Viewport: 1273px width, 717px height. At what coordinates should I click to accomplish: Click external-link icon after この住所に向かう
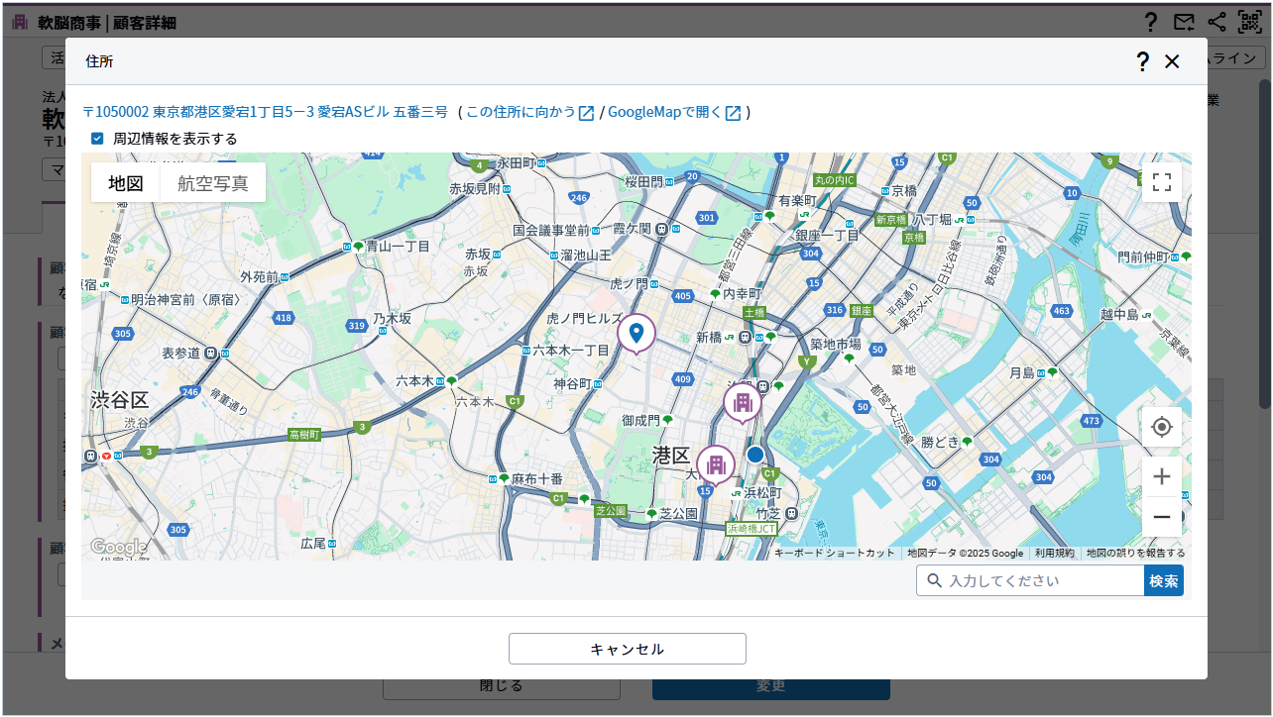586,113
